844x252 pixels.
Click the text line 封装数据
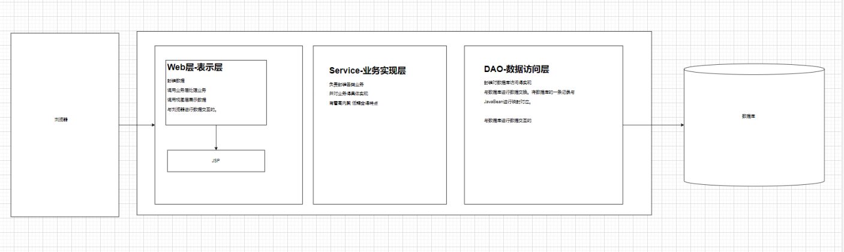(x=176, y=80)
